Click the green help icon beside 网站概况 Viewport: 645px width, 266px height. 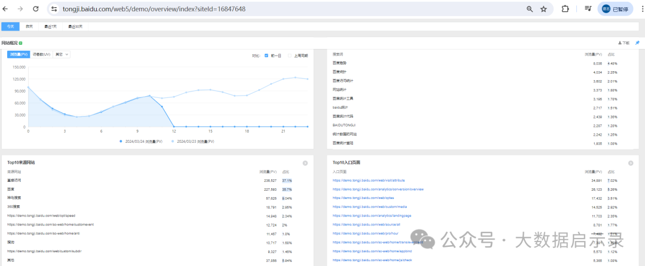point(20,43)
